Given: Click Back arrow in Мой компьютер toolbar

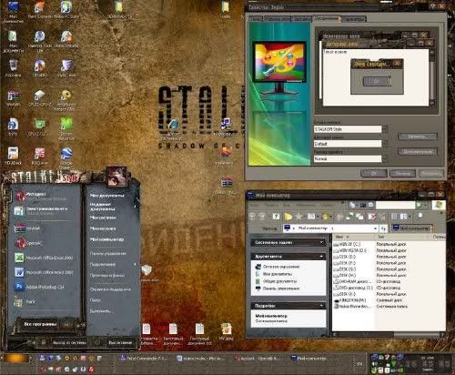Looking at the screenshot, I should click(252, 217).
